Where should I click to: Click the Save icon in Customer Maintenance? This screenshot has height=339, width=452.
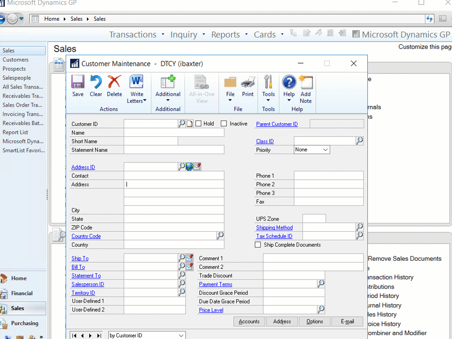click(78, 82)
